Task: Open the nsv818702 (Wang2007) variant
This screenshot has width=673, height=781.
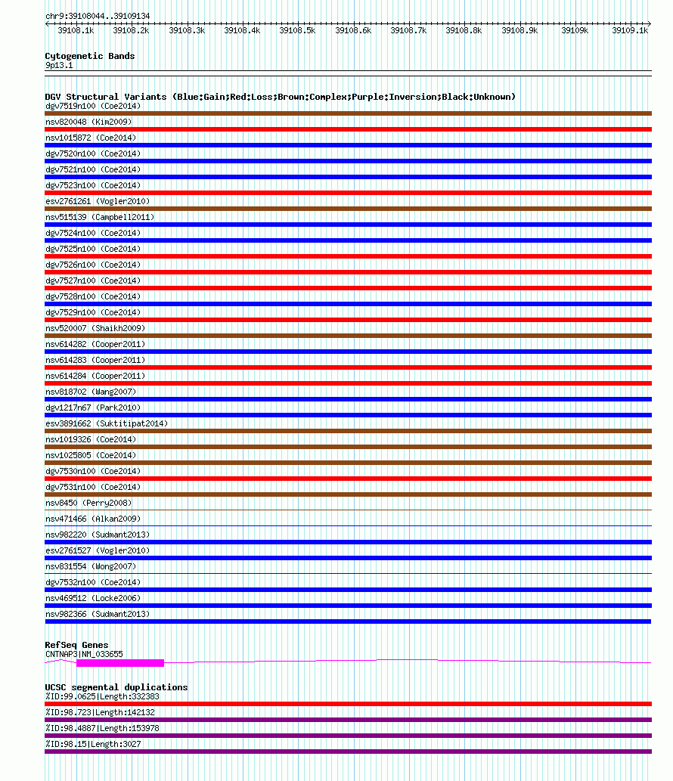Action: click(91, 392)
